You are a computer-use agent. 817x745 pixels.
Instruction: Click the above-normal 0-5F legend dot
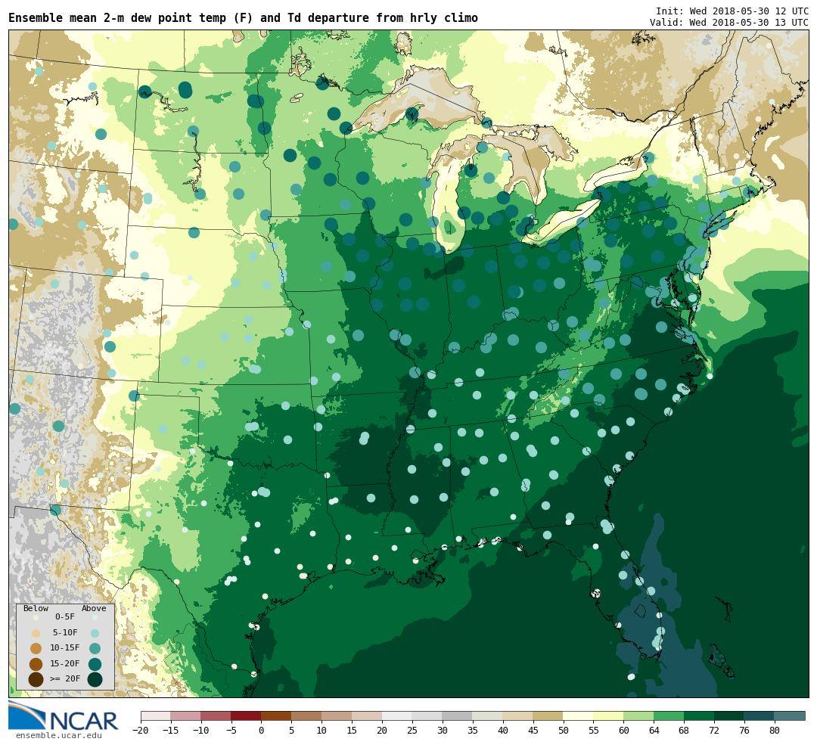coord(95,617)
